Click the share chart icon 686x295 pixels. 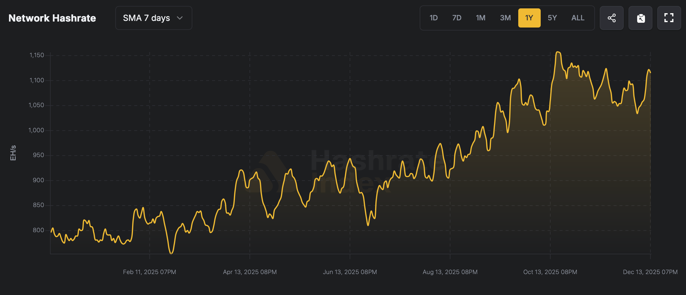pyautogui.click(x=611, y=18)
